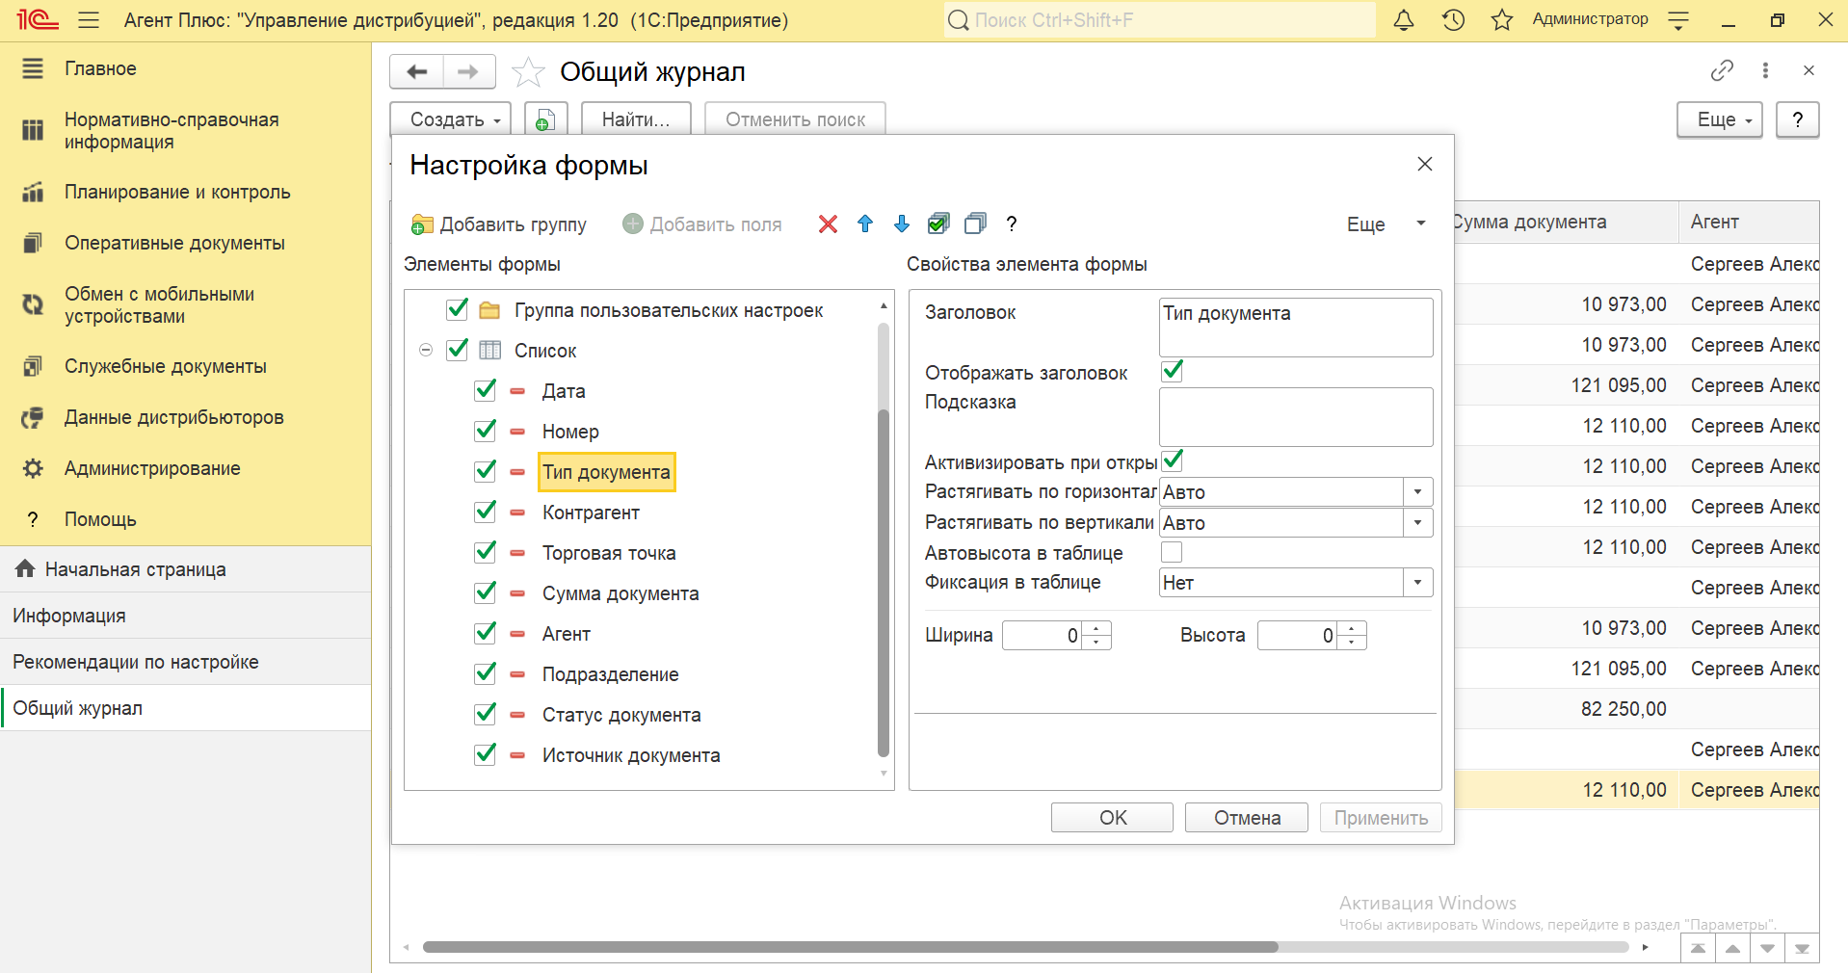Open Администрирование section in sidebar
The height and width of the screenshot is (973, 1848).
[152, 468]
